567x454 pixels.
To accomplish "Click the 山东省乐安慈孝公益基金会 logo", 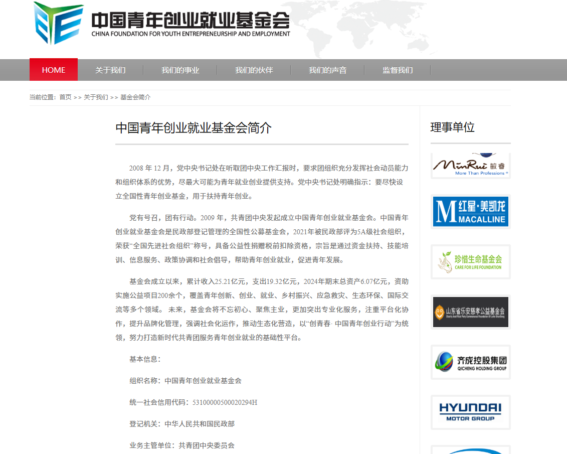I will click(x=470, y=312).
